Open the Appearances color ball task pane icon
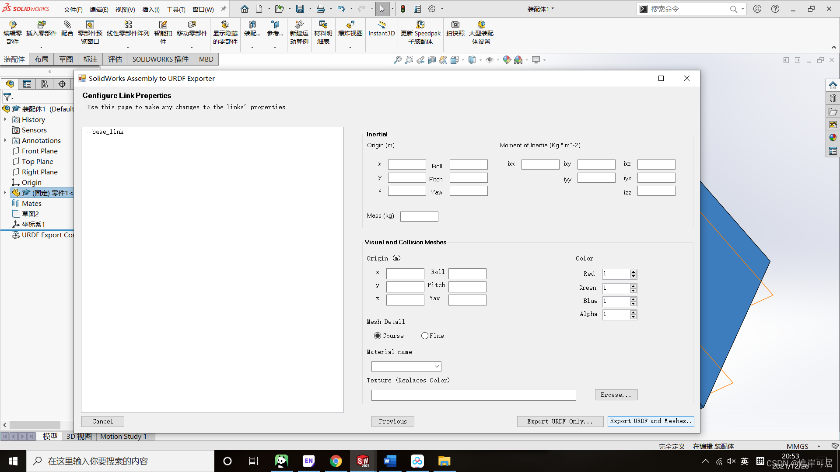Image resolution: width=840 pixels, height=472 pixels. tap(833, 138)
